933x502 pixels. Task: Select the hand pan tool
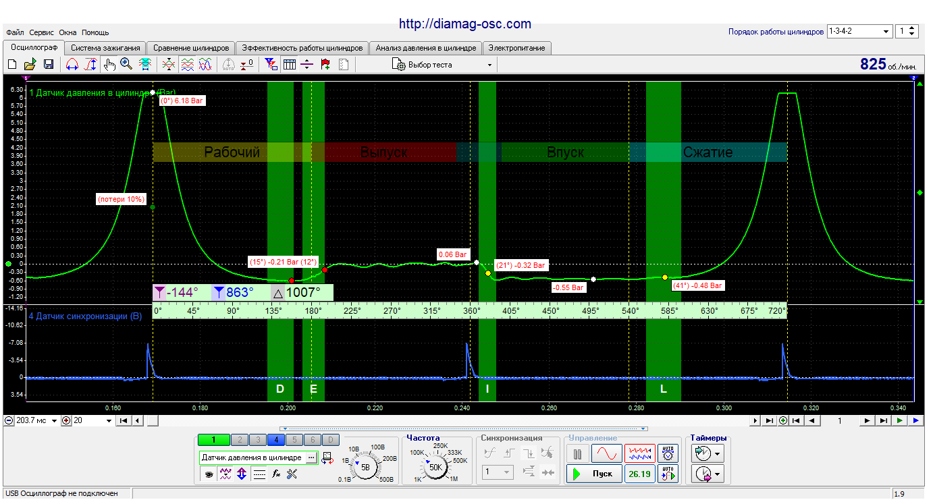109,65
